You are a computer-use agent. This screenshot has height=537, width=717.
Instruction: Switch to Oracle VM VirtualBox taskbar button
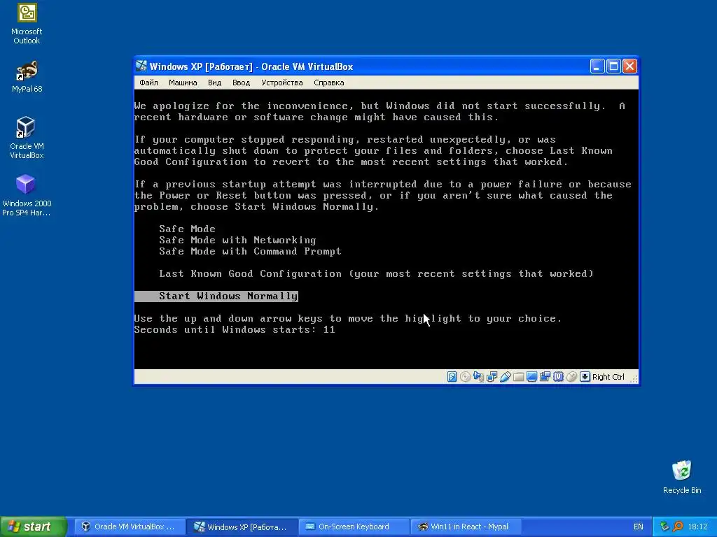(129, 527)
